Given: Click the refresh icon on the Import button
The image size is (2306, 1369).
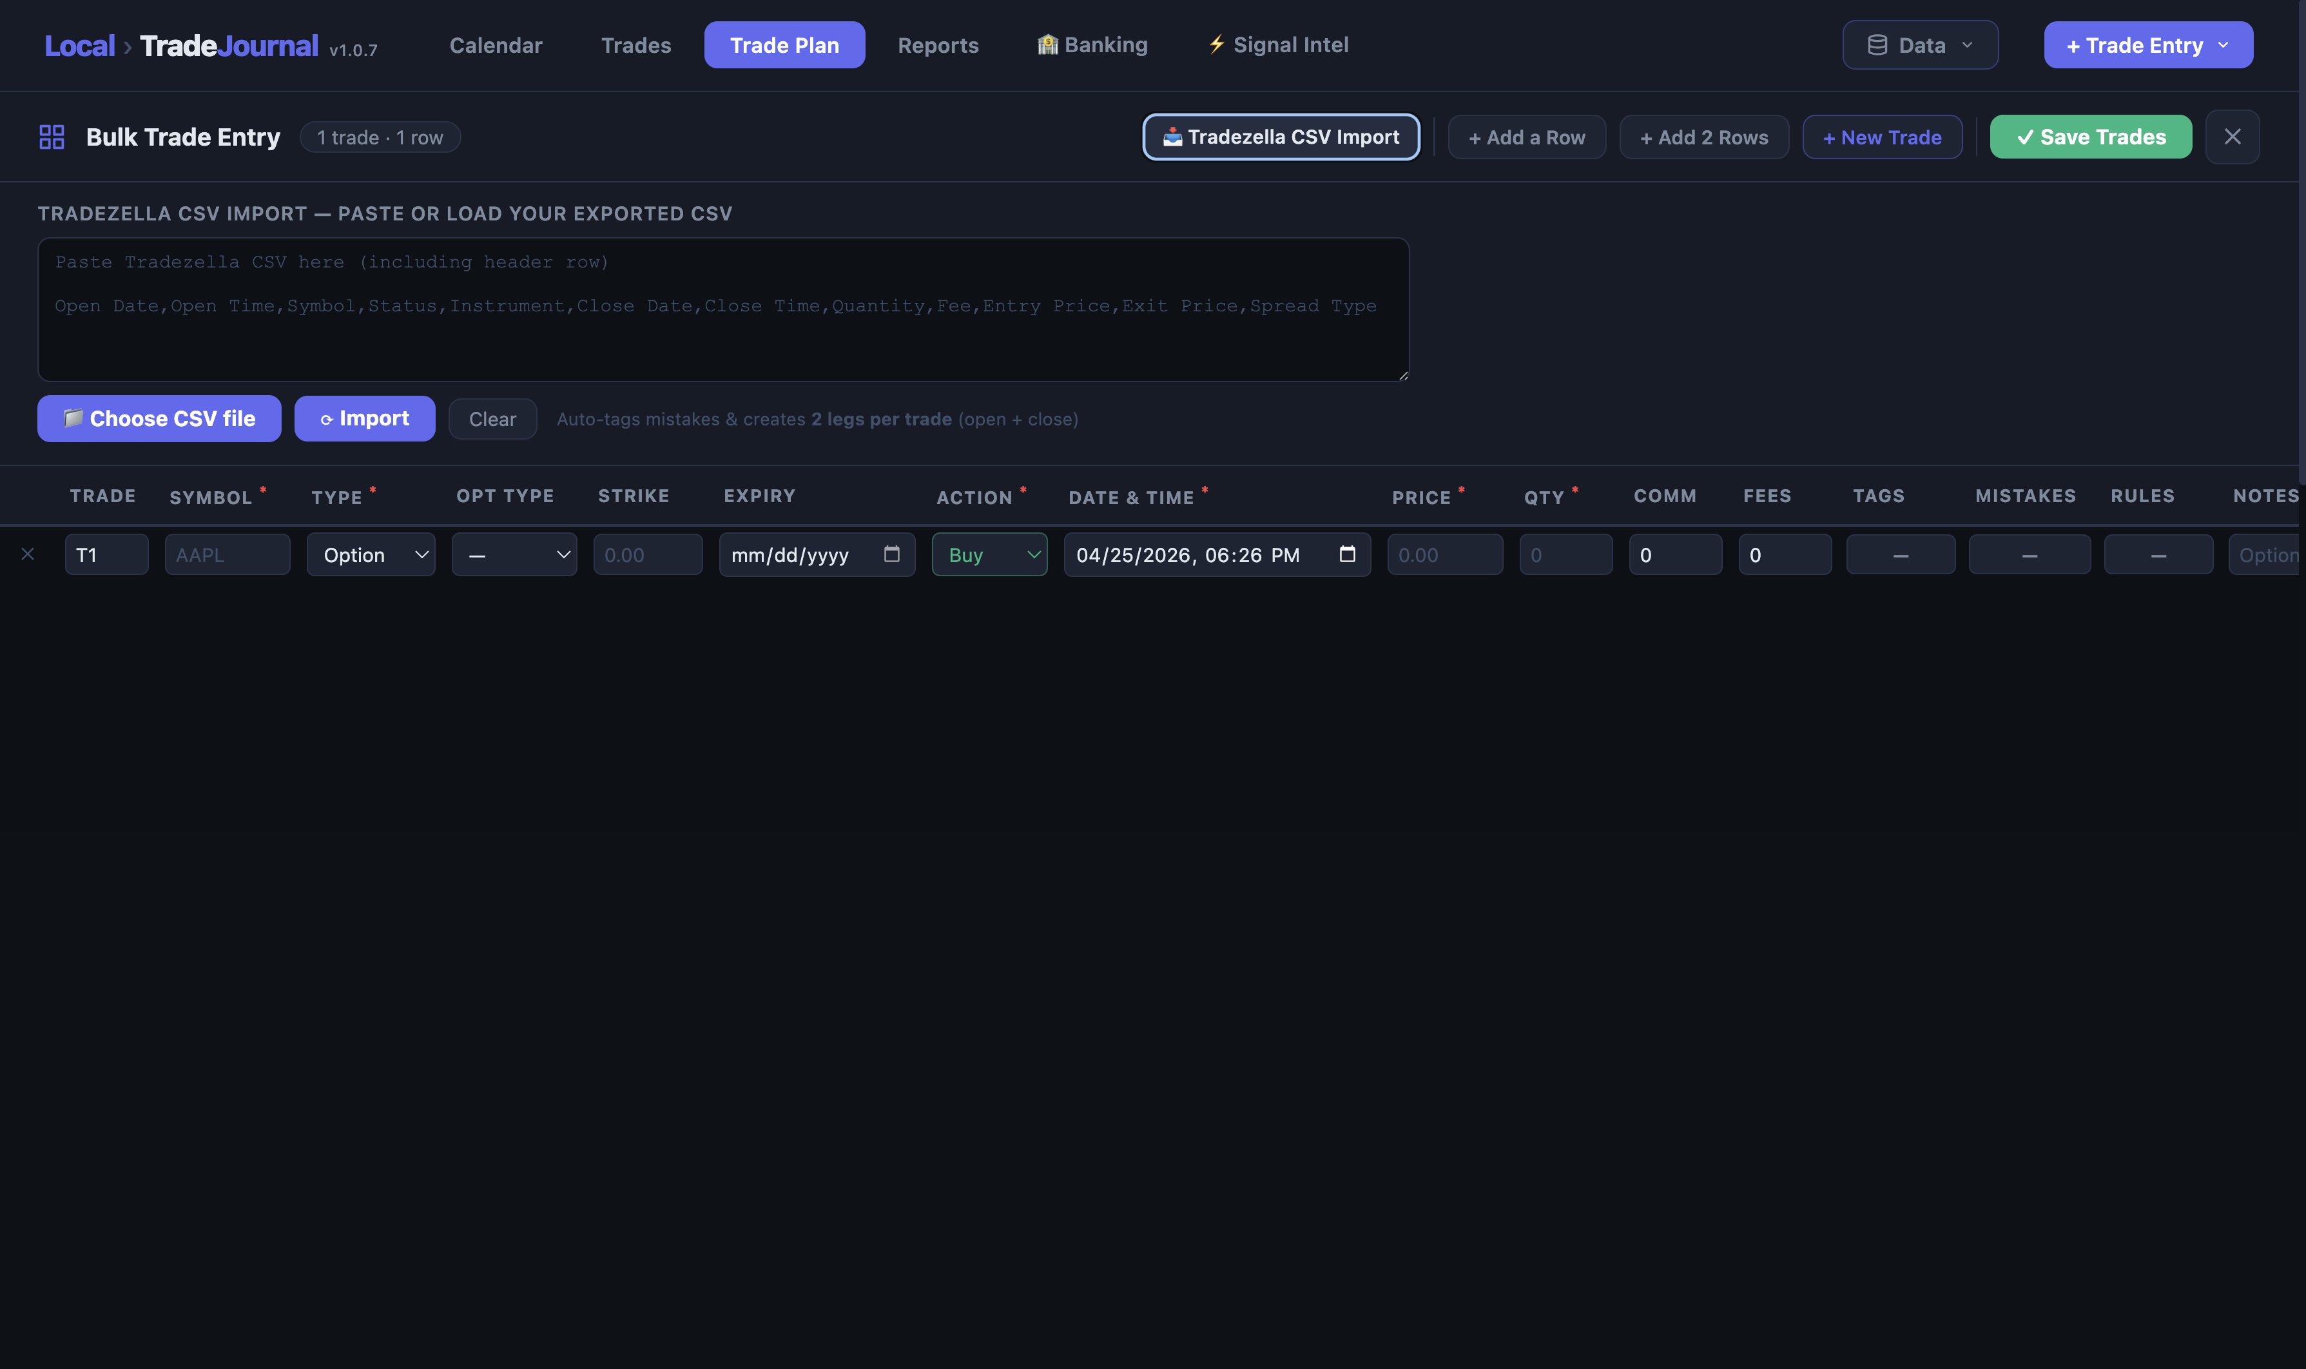Looking at the screenshot, I should coord(329,418).
